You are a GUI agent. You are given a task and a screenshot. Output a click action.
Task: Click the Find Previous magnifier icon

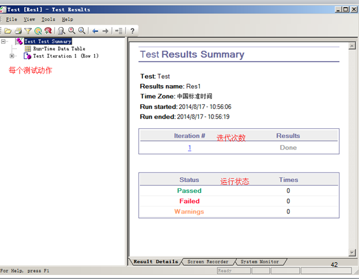coord(71,30)
